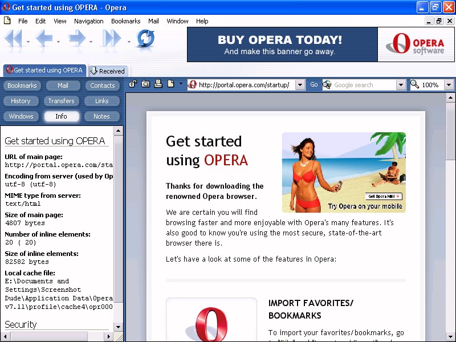This screenshot has height=342, width=456.
Task: Click the Go button
Action: pos(314,84)
